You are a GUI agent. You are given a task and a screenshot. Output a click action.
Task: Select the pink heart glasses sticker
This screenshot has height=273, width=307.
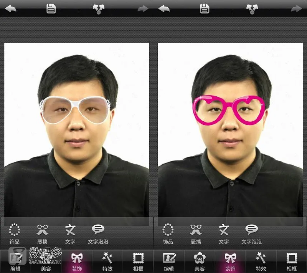point(229,110)
